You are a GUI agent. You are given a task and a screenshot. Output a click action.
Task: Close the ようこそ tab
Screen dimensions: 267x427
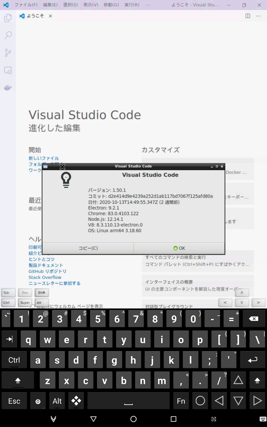[50, 16]
